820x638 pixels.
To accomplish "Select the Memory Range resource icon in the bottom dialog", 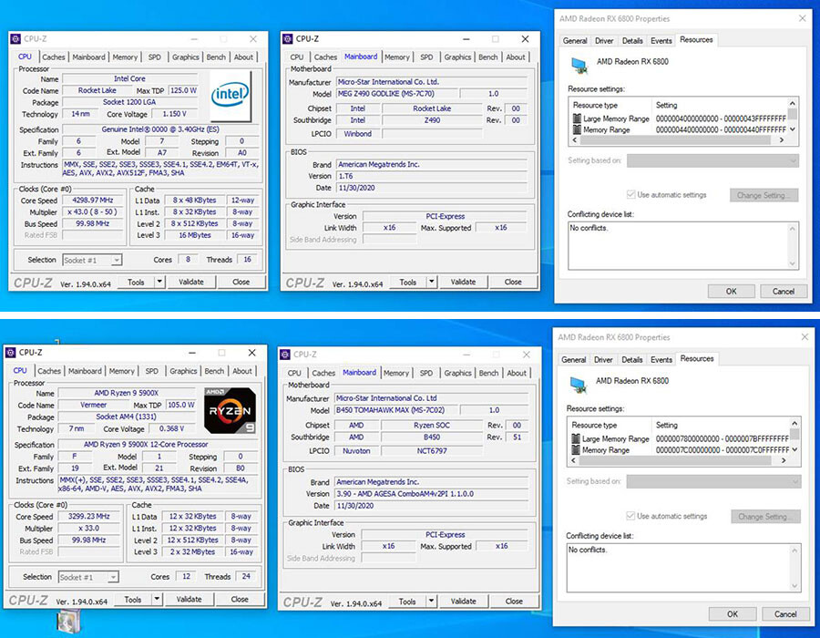I will (x=575, y=450).
